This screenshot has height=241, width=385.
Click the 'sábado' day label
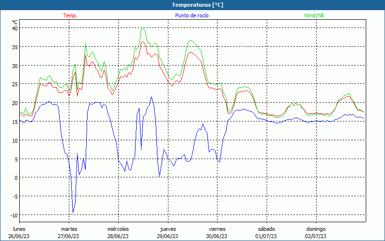267,229
